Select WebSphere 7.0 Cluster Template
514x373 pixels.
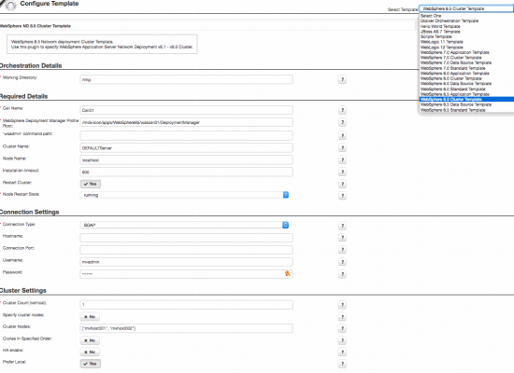pos(466,58)
